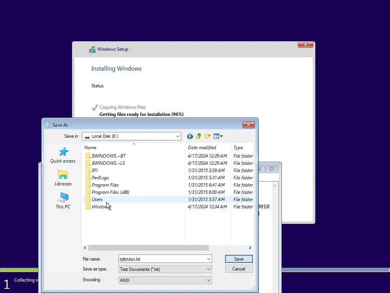Select the PerfLogs folder icon

(88, 178)
